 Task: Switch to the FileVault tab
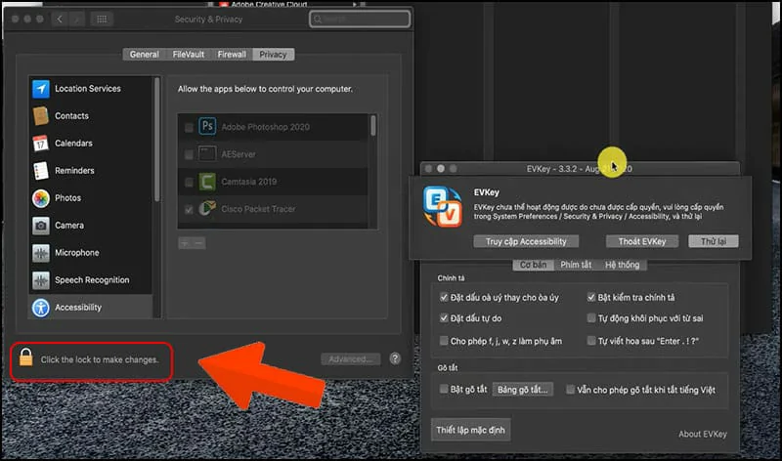pos(188,55)
